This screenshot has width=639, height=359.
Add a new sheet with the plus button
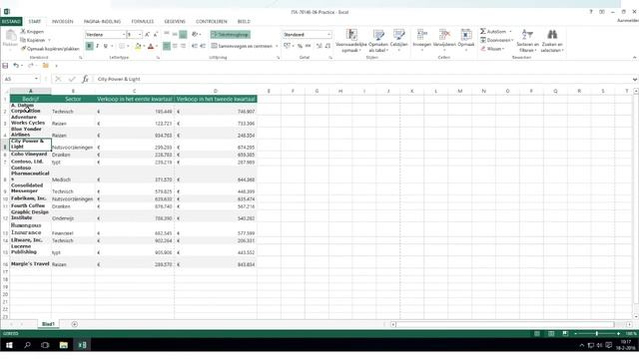click(x=74, y=324)
